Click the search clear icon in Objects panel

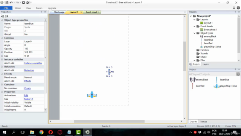click(x=238, y=74)
